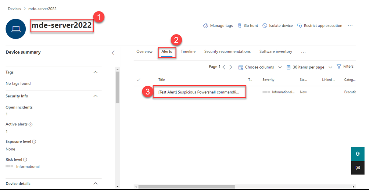Select Restrict app execution

click(x=320, y=26)
